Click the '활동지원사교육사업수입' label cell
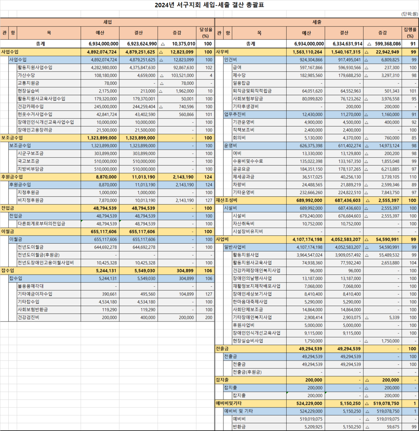The image size is (419, 431). tap(49, 99)
